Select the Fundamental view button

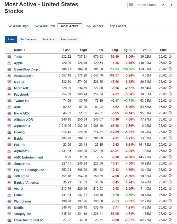click(x=69, y=39)
